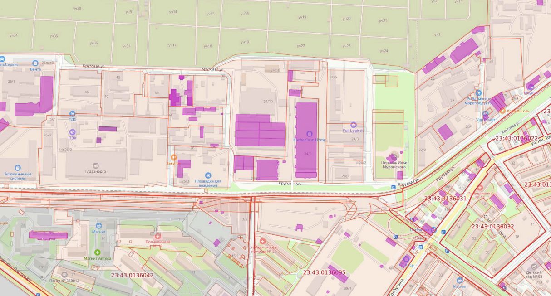Select building number 22/2
Viewport: 551px width, 296px height.
coord(422,150)
